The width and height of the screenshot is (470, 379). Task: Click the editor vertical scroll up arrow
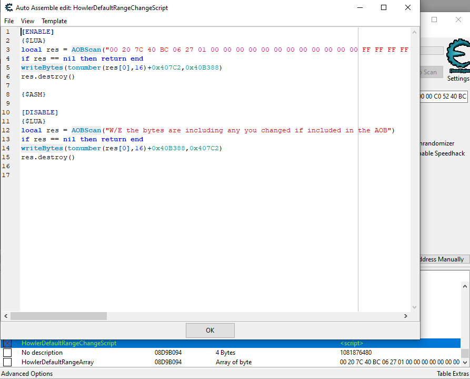(414, 33)
